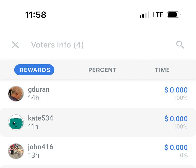Tap kate534's $ 0.000 reward amount

[176, 119]
